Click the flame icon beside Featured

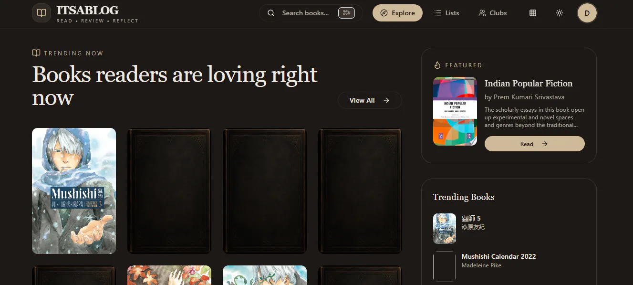coord(437,65)
